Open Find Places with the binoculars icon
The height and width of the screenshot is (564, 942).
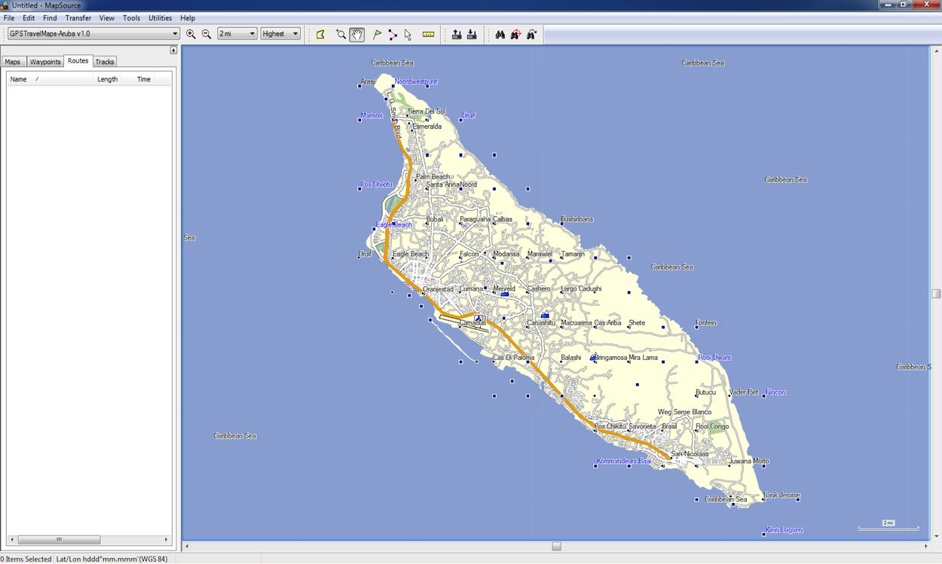[500, 34]
